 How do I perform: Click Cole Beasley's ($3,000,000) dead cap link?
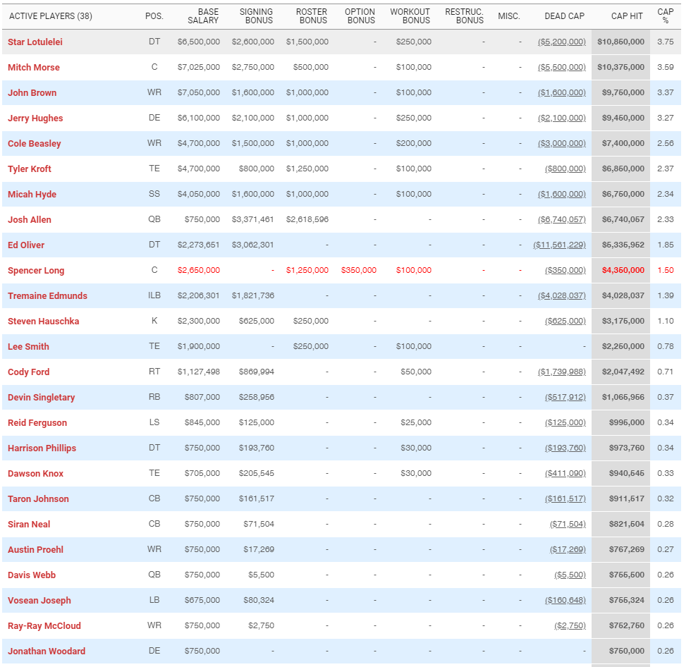pyautogui.click(x=562, y=144)
